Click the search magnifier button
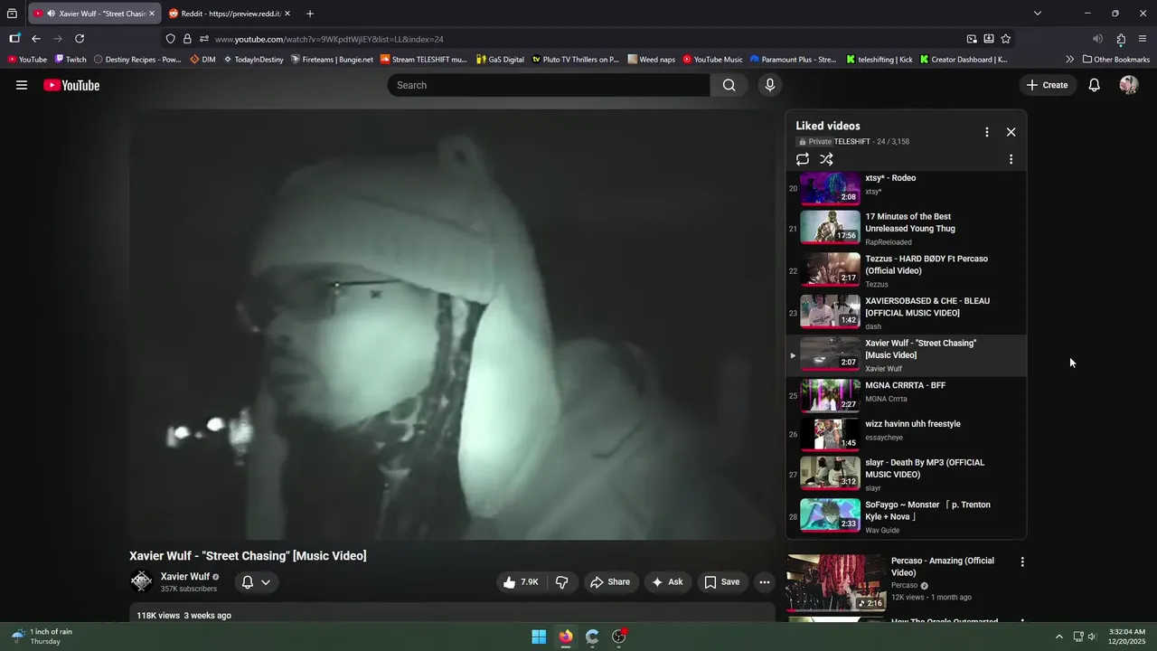1157x651 pixels. [729, 85]
